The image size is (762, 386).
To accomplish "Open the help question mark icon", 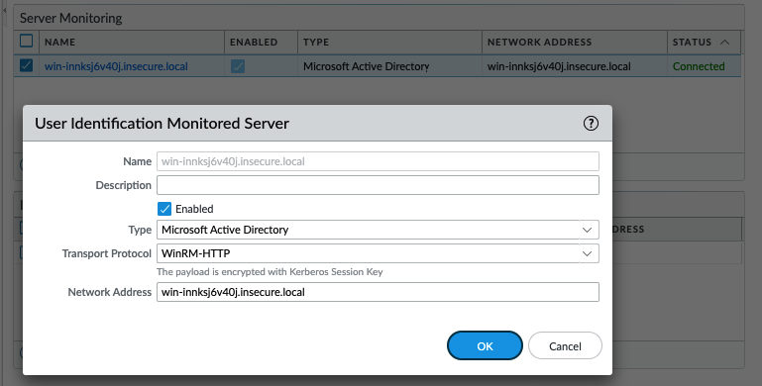I will [591, 124].
